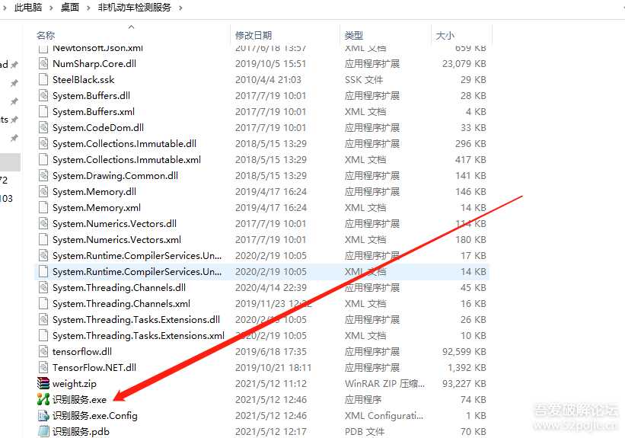Click the System.Threading.Channels.dll icon
The image size is (625, 438).
43,288
